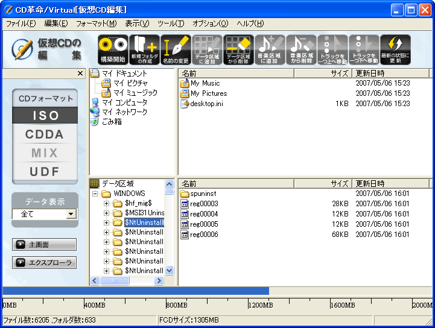The height and width of the screenshot is (328, 435).
Task: Click the データ区域 root icon
Action: pyautogui.click(x=95, y=183)
